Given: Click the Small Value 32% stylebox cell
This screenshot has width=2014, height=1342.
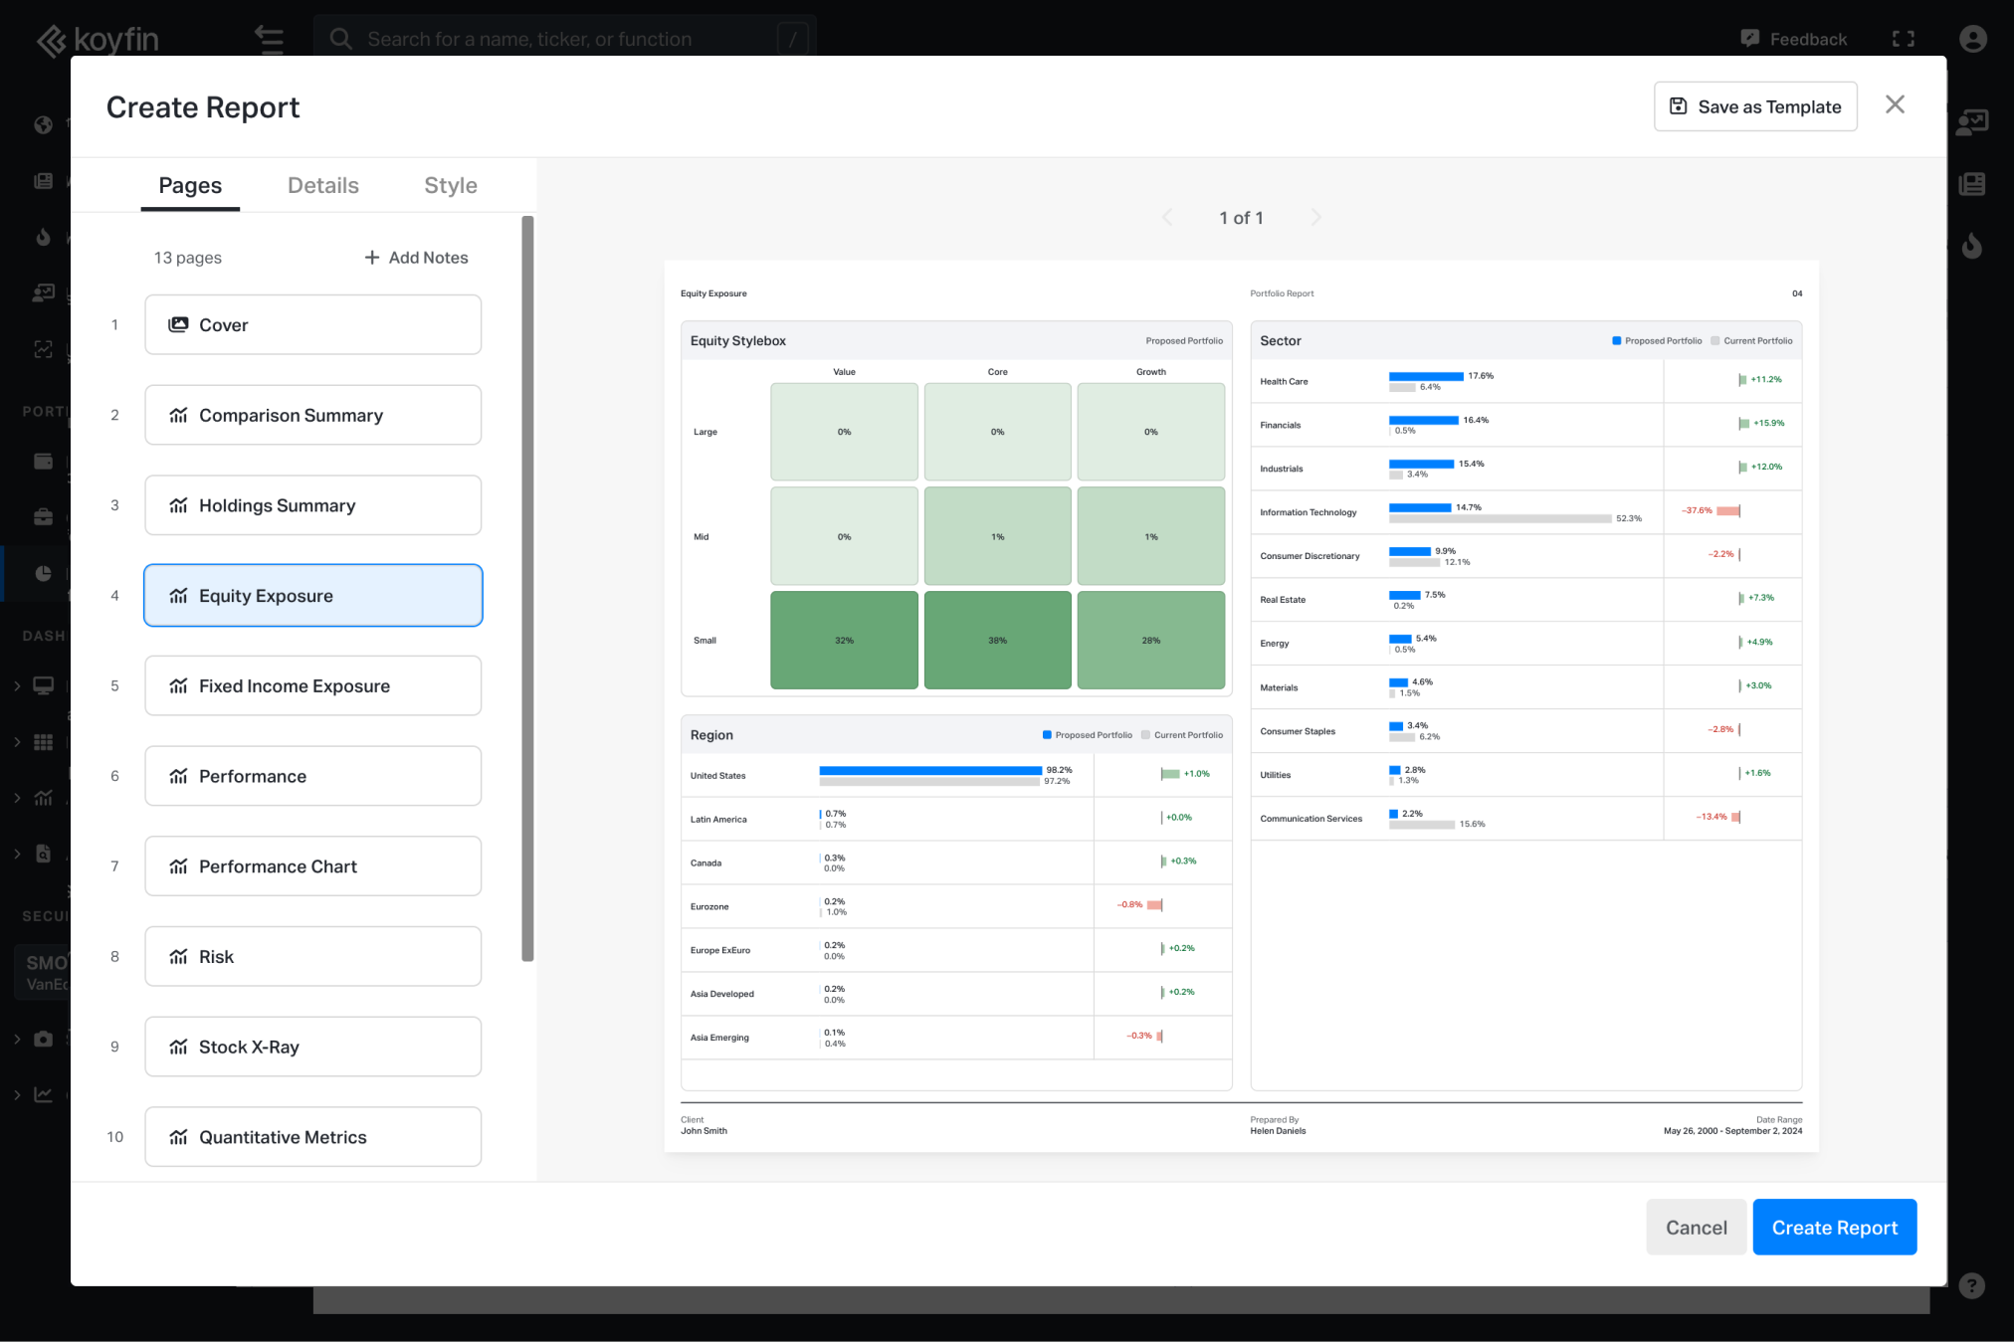Looking at the screenshot, I should coord(844,640).
